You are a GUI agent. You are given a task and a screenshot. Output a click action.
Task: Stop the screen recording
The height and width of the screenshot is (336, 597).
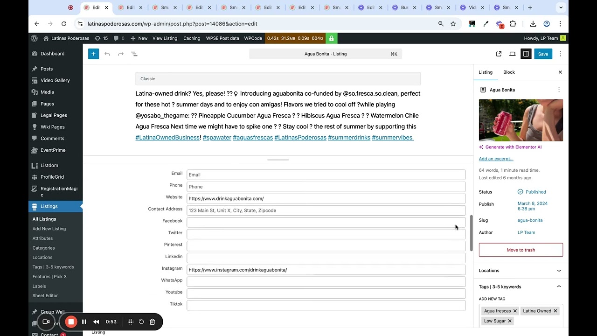tap(71, 322)
